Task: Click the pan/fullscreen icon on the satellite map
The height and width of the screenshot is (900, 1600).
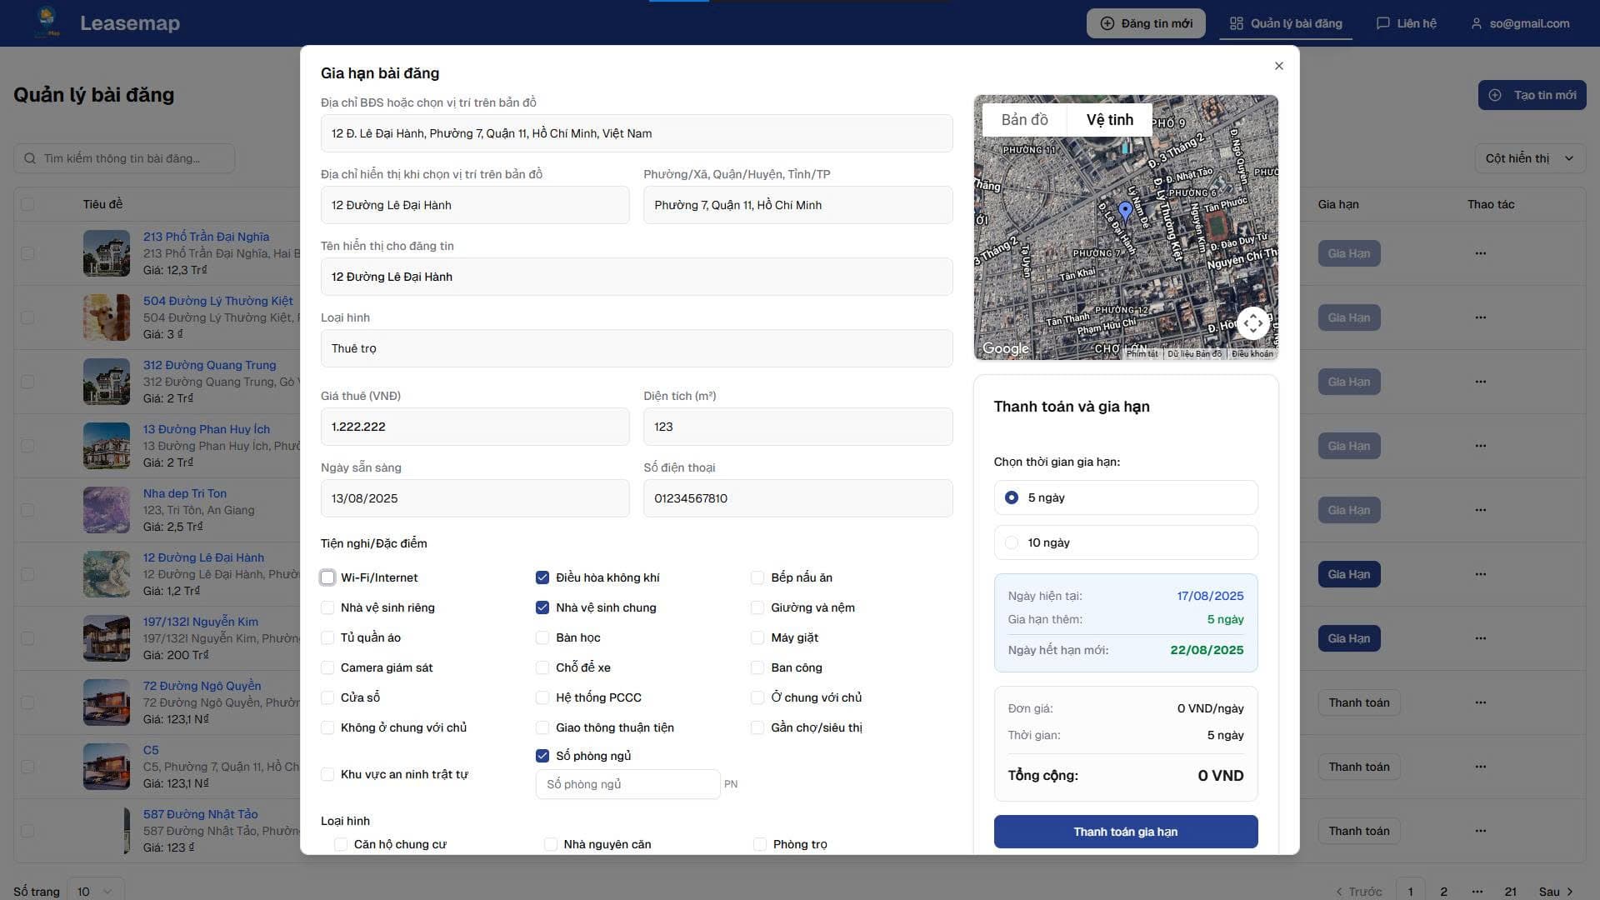Action: (1253, 323)
